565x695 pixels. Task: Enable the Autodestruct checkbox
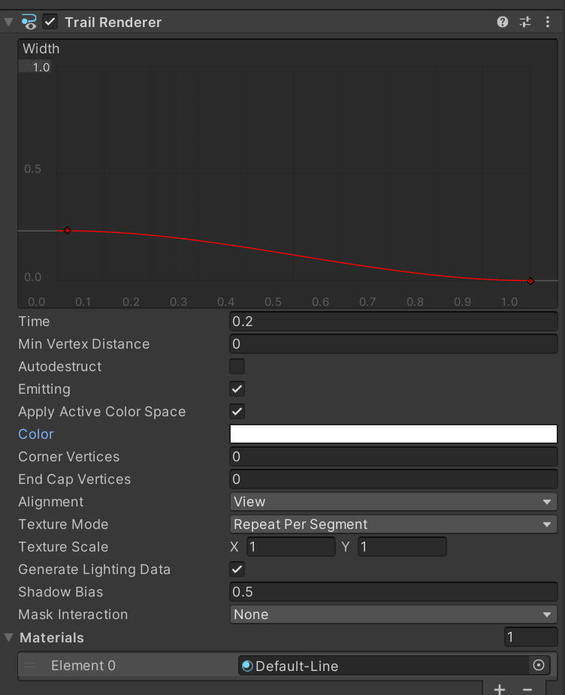[237, 367]
